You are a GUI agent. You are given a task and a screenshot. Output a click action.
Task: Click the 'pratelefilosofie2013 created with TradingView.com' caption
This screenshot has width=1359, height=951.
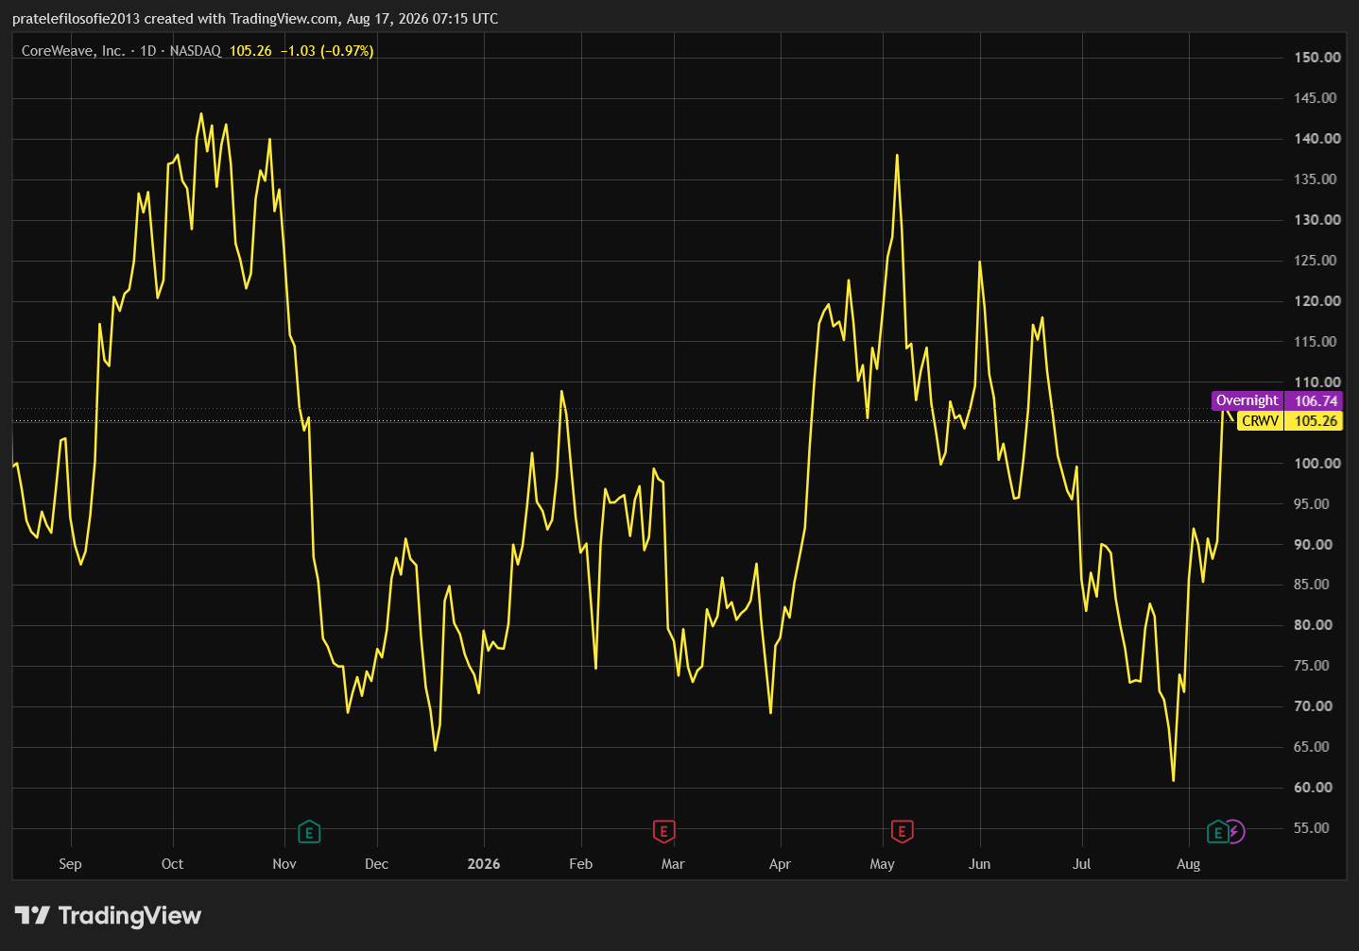[x=175, y=19]
